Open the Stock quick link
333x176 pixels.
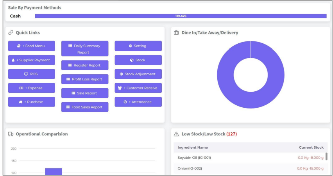click(138, 60)
